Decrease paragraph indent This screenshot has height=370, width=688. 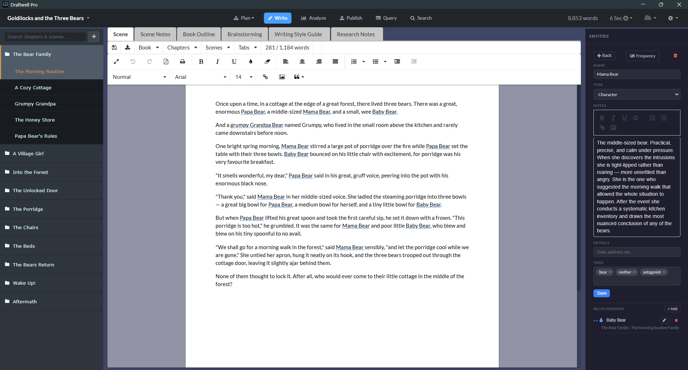point(414,62)
